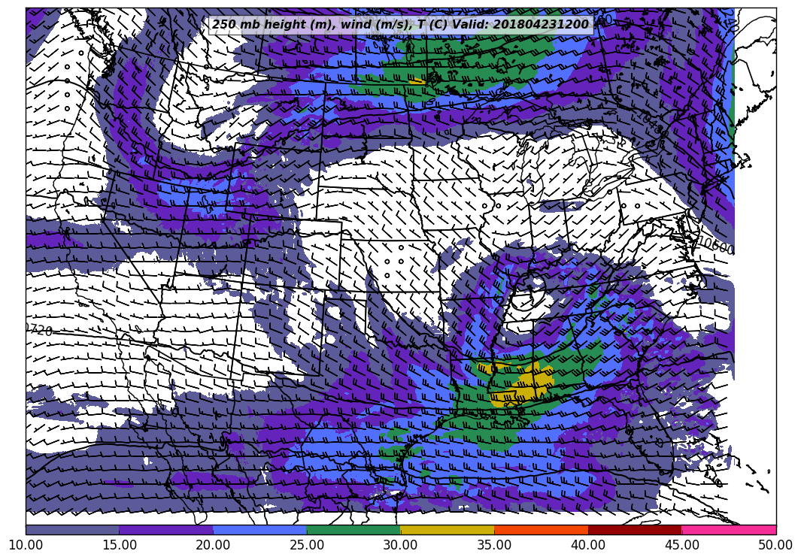Screen dimensions: 801x560
Task: Click the 20–25 m/s blue colorbar segment
Action: [x=260, y=530]
